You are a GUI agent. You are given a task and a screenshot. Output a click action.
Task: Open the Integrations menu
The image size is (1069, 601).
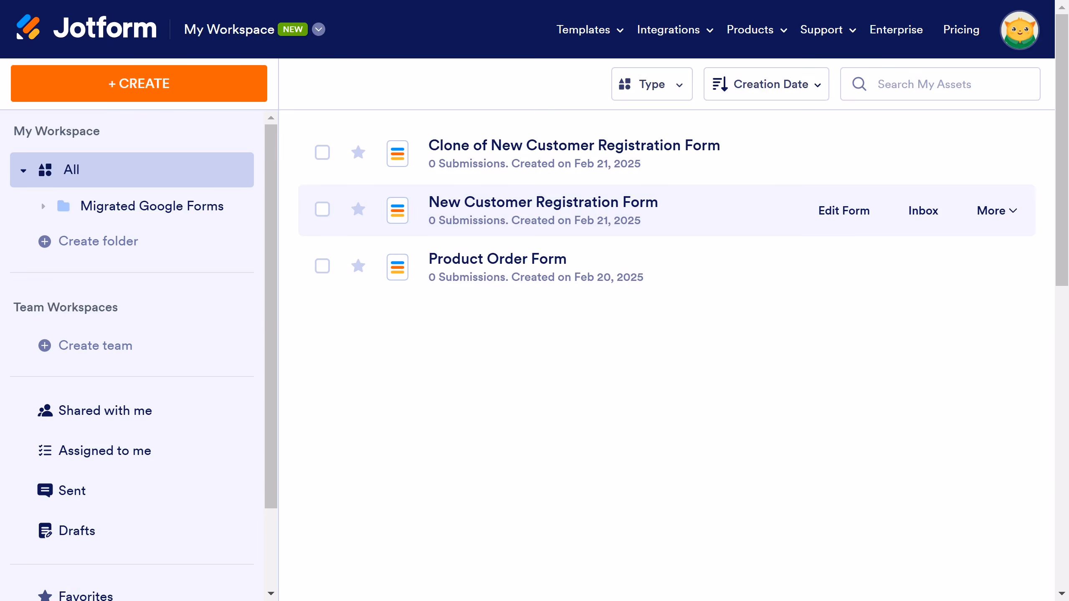675,30
